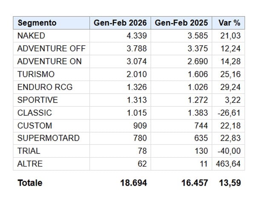Click the ENDURO RCG segment cell
The height and width of the screenshot is (200, 258).
pyautogui.click(x=45, y=87)
